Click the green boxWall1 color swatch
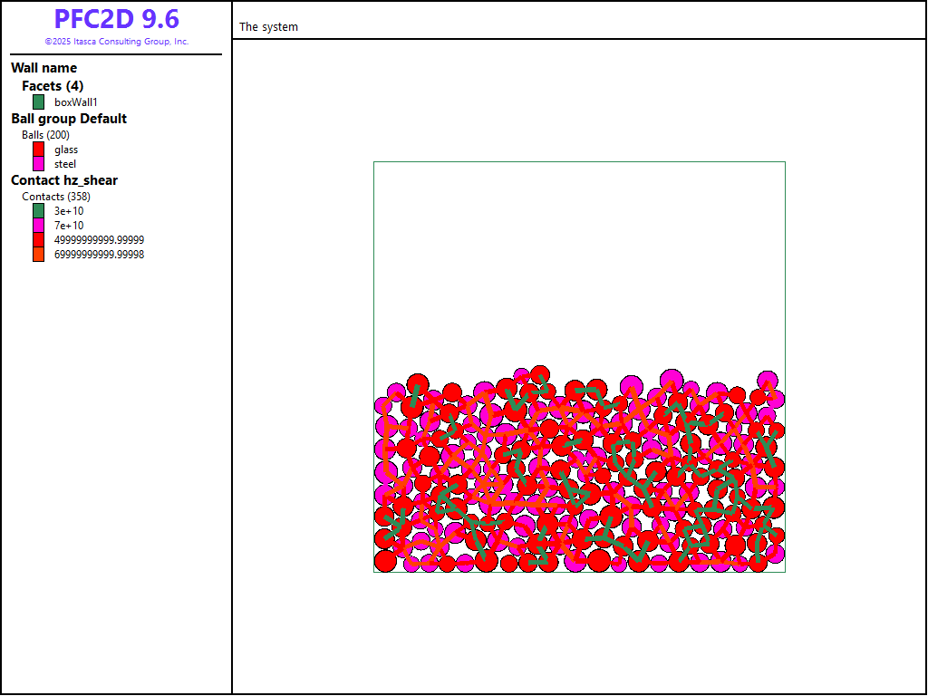Screen dimensions: 928x696 pyautogui.click(x=38, y=102)
